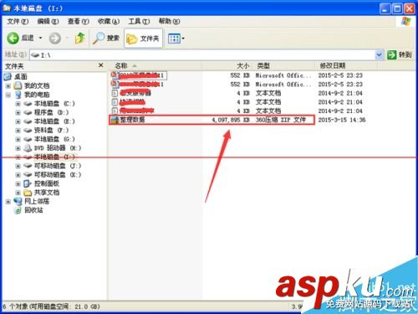This screenshot has width=418, height=314.
Task: Expand 资料盘 (F:) tree node
Action: (18, 131)
